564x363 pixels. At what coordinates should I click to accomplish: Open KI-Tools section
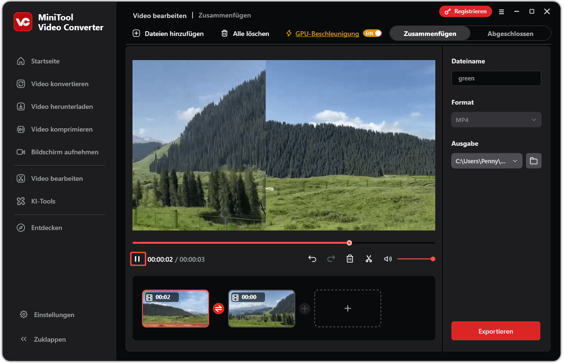36,201
